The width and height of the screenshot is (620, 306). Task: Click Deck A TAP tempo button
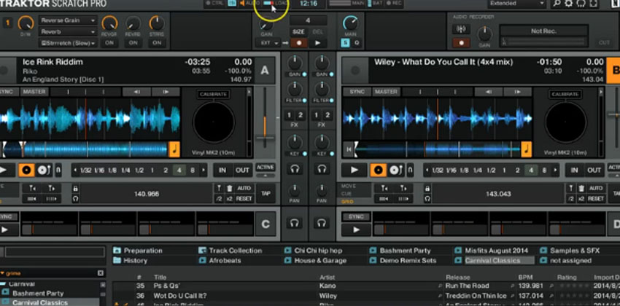pos(266,194)
